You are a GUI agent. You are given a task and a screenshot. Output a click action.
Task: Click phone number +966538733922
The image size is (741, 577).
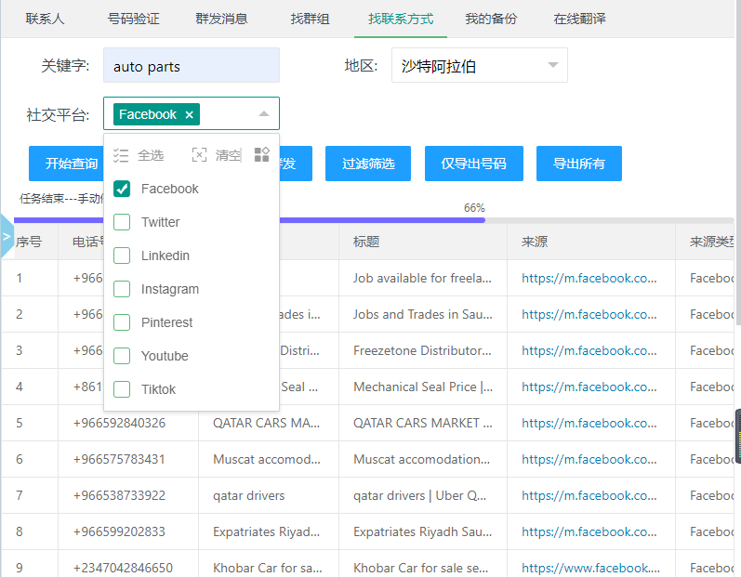120,495
